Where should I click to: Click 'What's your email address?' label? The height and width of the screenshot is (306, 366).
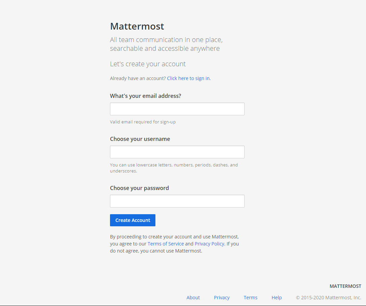(145, 96)
